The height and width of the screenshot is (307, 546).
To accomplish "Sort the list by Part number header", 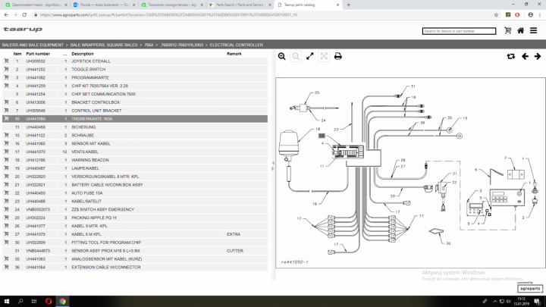I will point(38,54).
